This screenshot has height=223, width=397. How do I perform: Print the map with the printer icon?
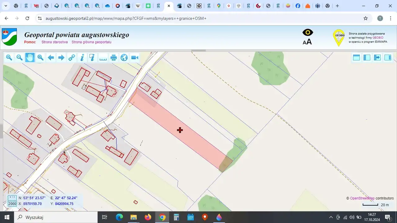[x=114, y=57]
